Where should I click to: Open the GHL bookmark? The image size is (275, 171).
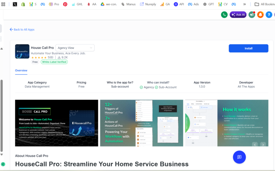(77, 4)
